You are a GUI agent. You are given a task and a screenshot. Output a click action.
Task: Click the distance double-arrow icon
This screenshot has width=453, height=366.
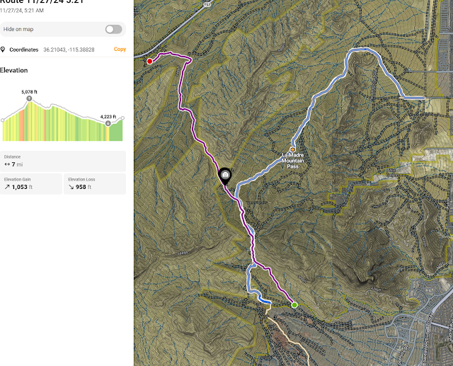6,164
